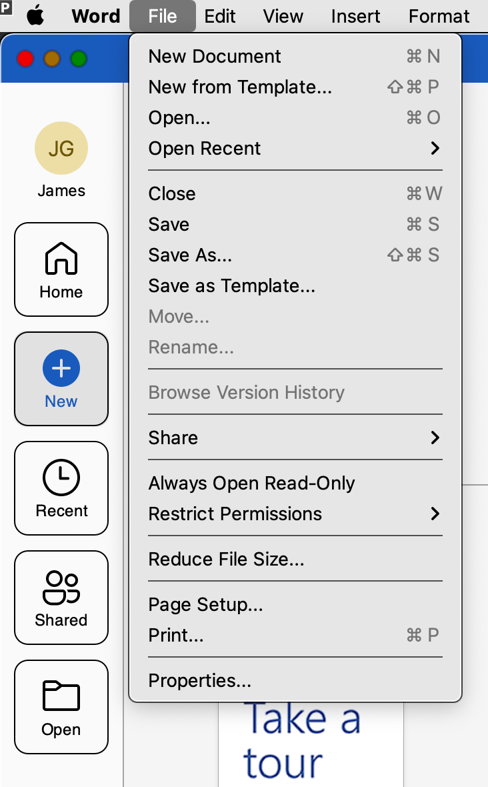Open the Edit menu

click(220, 16)
